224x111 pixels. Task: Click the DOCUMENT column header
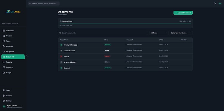click(x=64, y=40)
